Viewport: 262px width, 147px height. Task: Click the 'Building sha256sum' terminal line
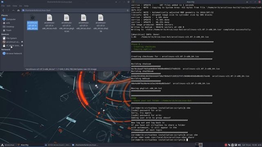coord(142,71)
